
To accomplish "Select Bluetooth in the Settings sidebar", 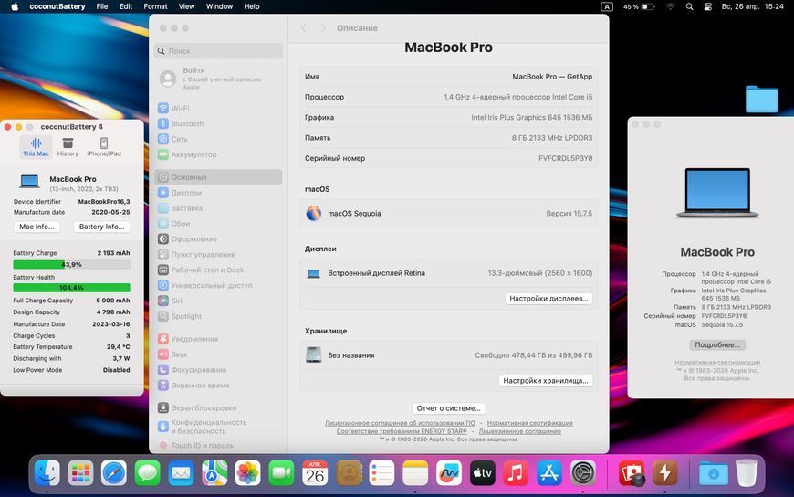I will 218,123.
